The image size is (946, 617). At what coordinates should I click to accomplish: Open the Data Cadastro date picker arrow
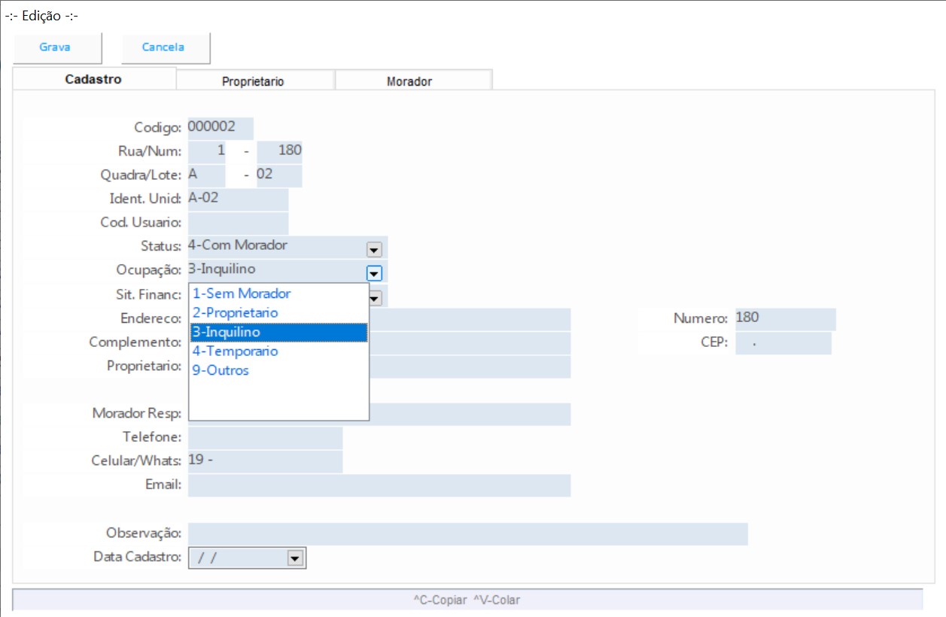tap(295, 558)
